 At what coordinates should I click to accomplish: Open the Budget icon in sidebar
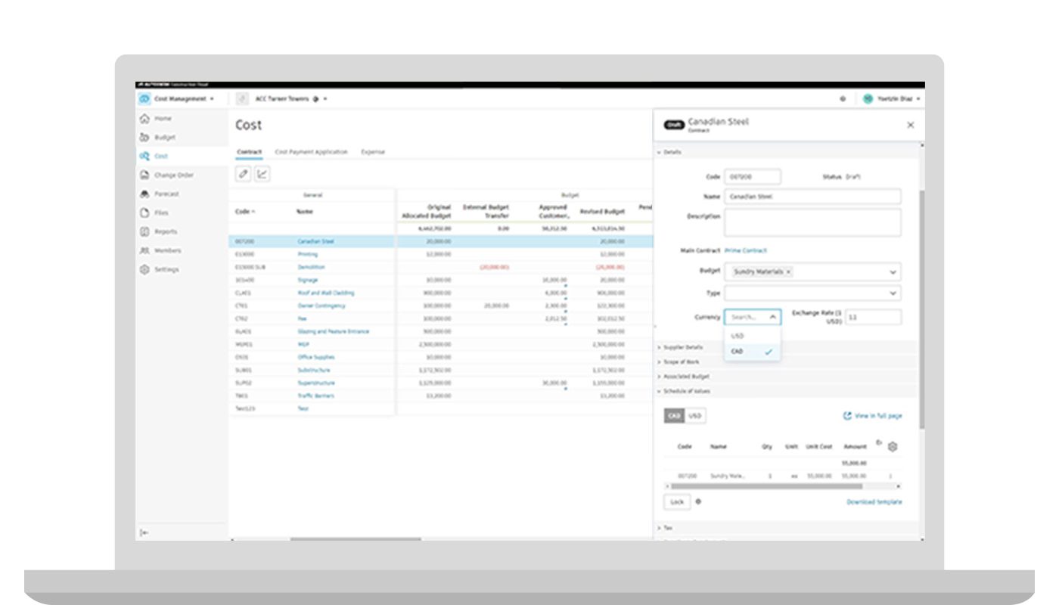coord(144,138)
